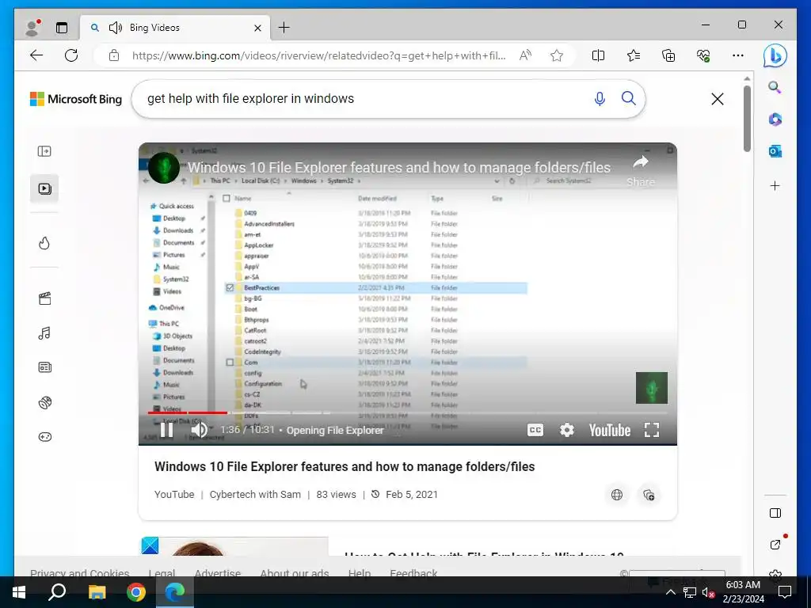Click the video title overlay link

pyautogui.click(x=399, y=168)
